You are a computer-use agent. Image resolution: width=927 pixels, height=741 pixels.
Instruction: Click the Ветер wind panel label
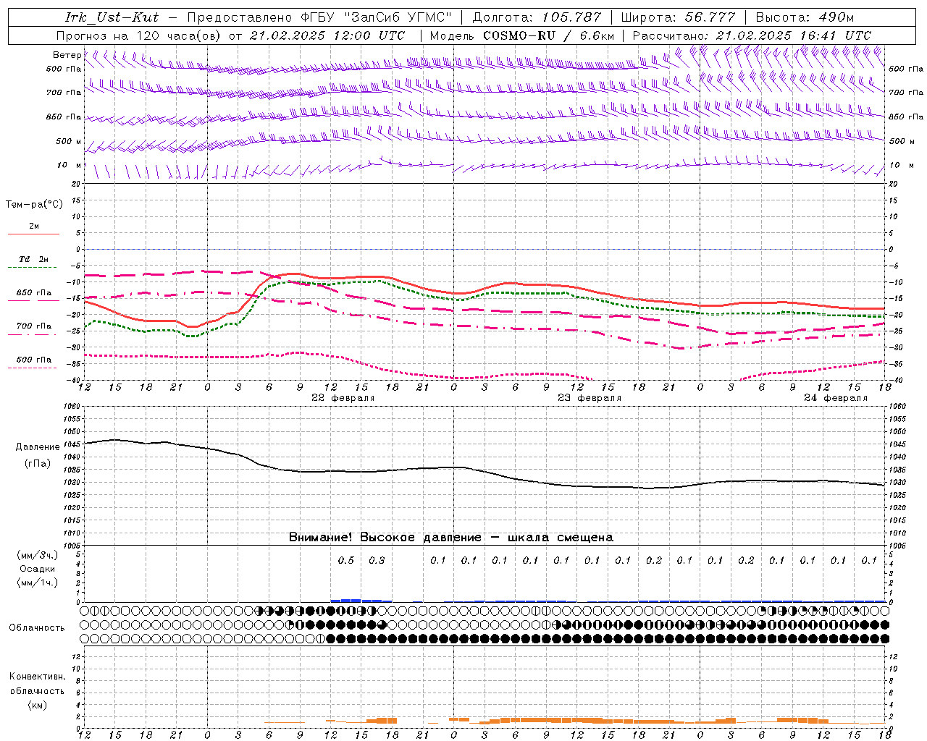point(67,55)
